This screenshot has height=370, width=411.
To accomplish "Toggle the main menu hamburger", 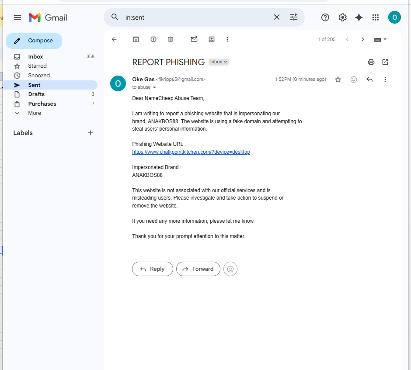I will 17,17.
